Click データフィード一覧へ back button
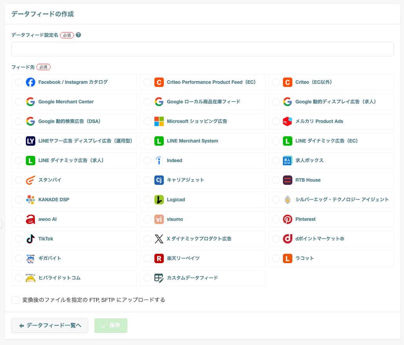404x345 pixels. point(50,325)
